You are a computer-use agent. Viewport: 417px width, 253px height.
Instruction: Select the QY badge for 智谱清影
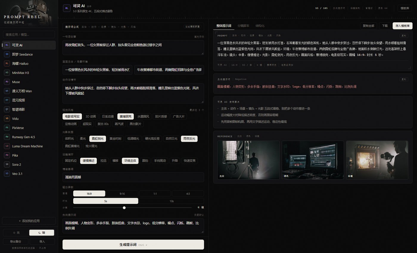coord(7,109)
